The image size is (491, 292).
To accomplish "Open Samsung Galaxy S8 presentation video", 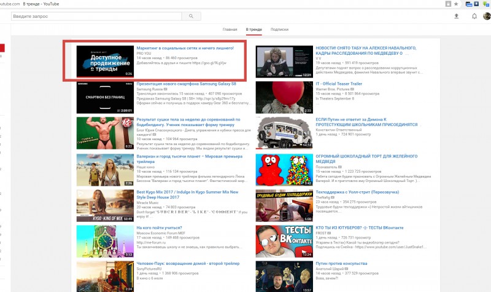I will 187,84.
